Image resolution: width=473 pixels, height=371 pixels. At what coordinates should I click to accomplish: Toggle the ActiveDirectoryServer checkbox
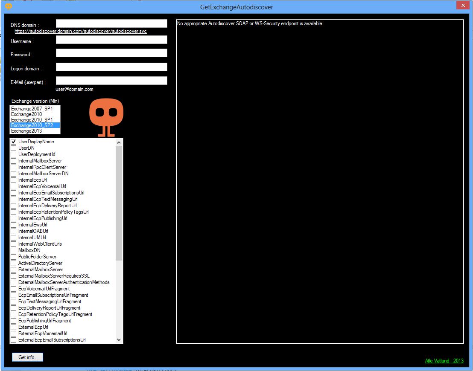(14, 263)
